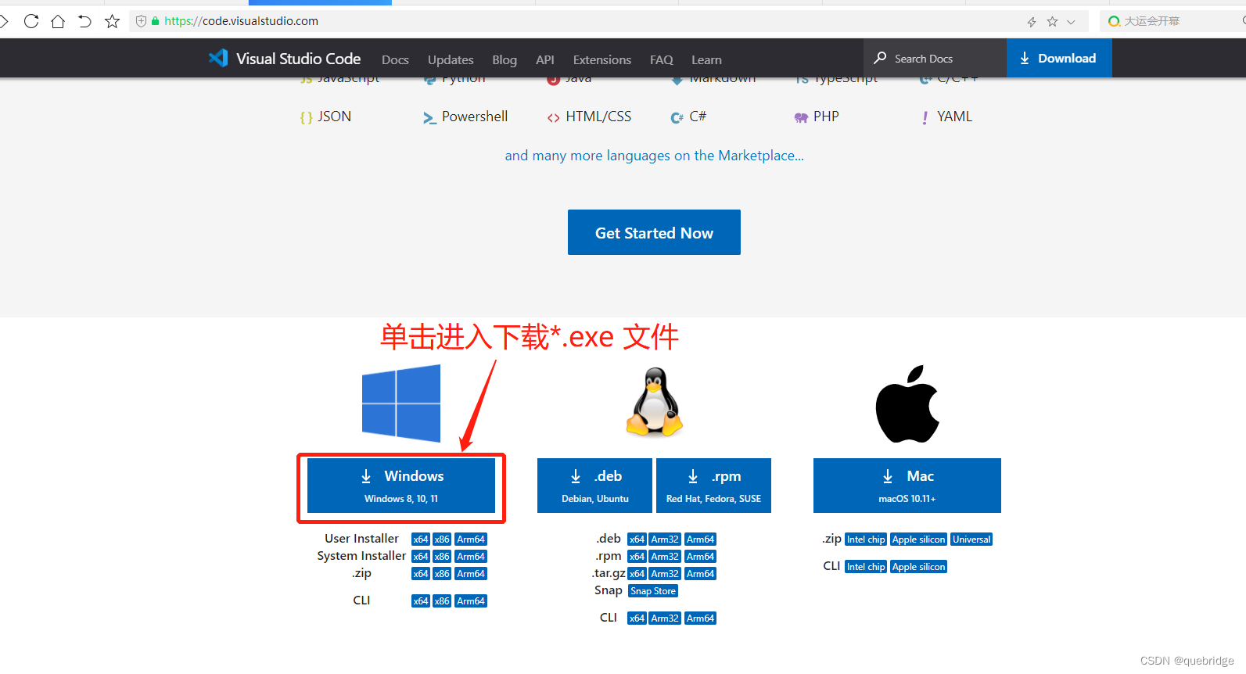1246x674 pixels.
Task: Click the browser address bar URL
Action: 241,21
